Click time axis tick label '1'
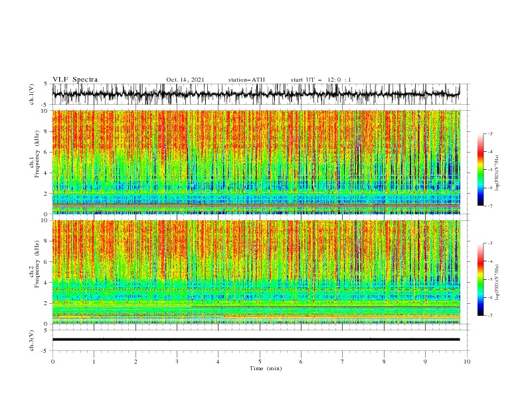Screen dimensions: 526x406 tap(94, 362)
